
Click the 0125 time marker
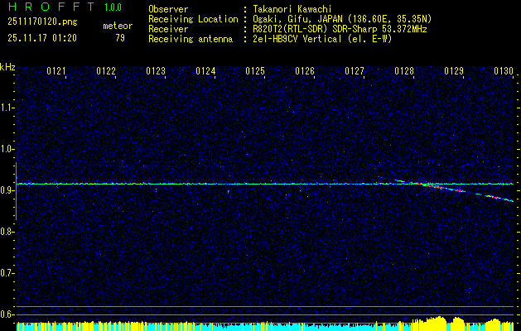(255, 71)
